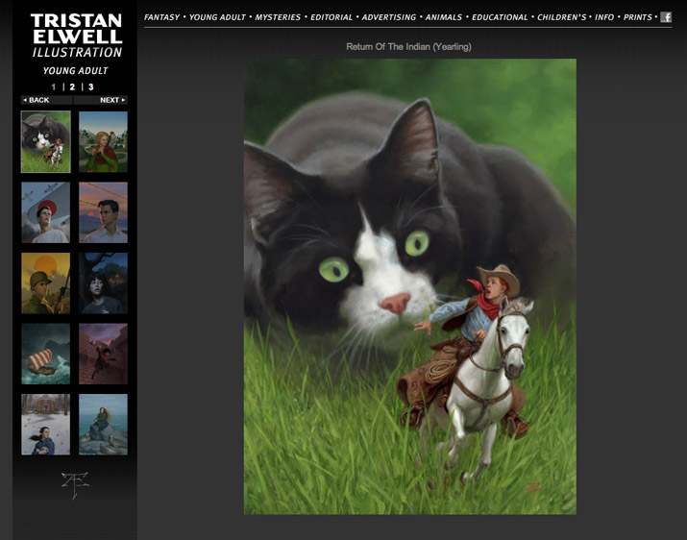Viewport: 687px width, 540px height.
Task: Select the girl sitting on rocks thumbnail
Action: click(103, 425)
